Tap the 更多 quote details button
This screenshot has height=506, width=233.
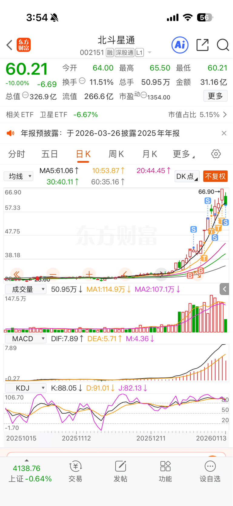[215, 96]
